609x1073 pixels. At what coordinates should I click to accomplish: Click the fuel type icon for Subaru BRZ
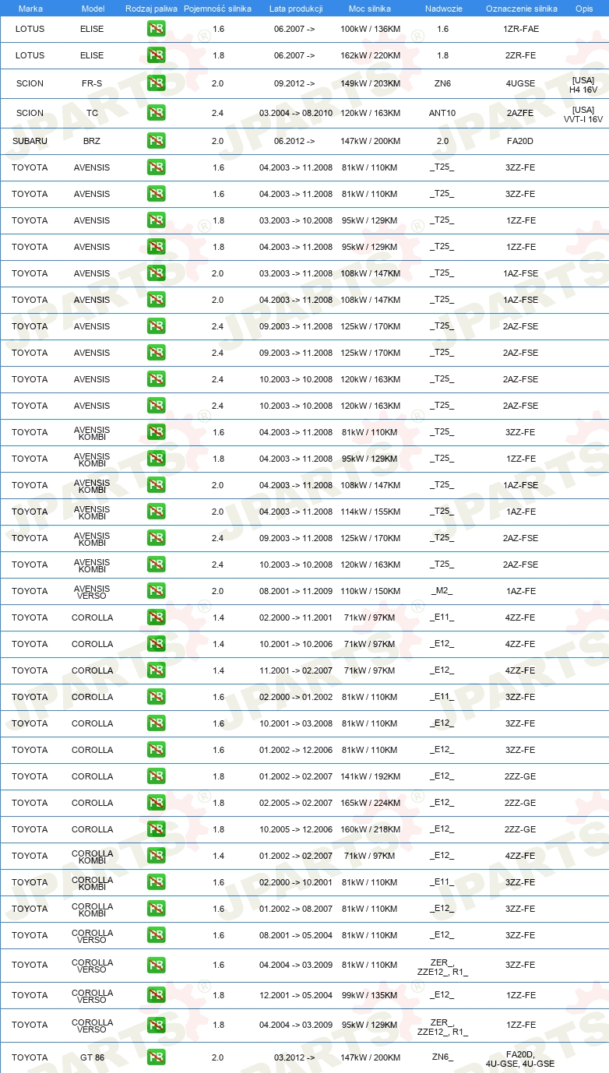tap(156, 141)
